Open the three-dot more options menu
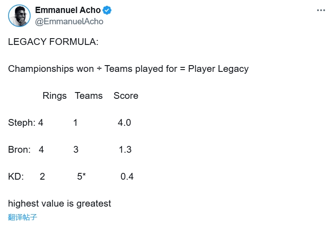The width and height of the screenshot is (332, 225). (x=320, y=10)
